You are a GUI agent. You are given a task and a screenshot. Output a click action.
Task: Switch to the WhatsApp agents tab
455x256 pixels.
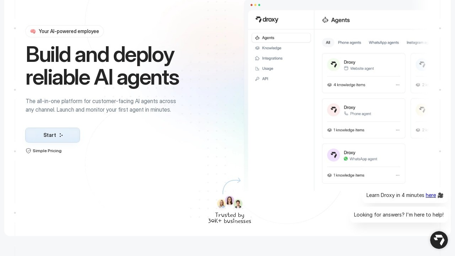[x=384, y=43]
